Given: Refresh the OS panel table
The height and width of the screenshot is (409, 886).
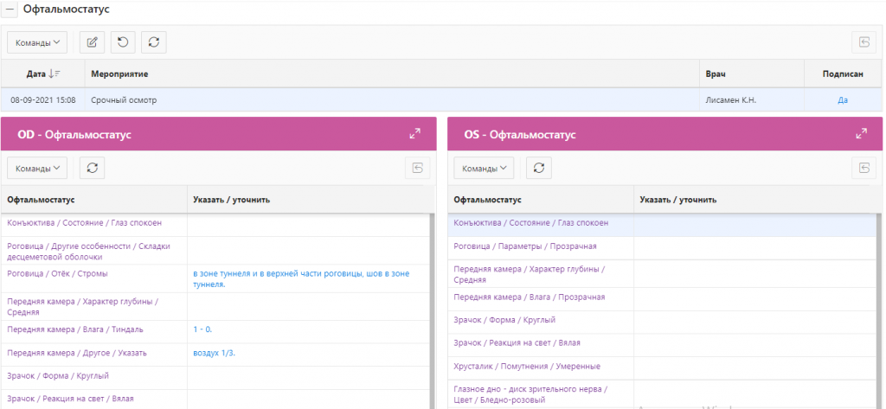Looking at the screenshot, I should (x=539, y=168).
